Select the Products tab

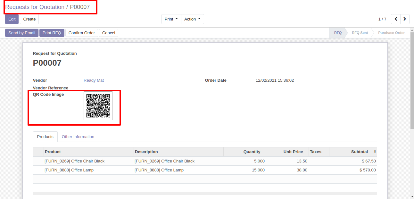point(45,137)
